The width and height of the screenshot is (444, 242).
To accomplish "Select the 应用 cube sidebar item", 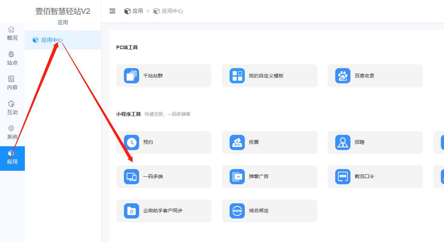I will coord(12,158).
